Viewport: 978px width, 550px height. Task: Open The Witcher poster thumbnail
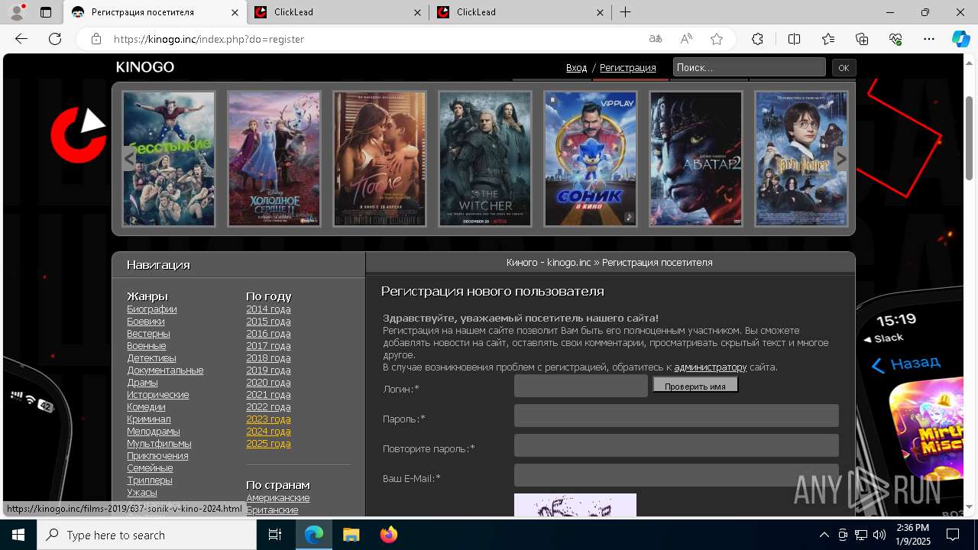[485, 159]
